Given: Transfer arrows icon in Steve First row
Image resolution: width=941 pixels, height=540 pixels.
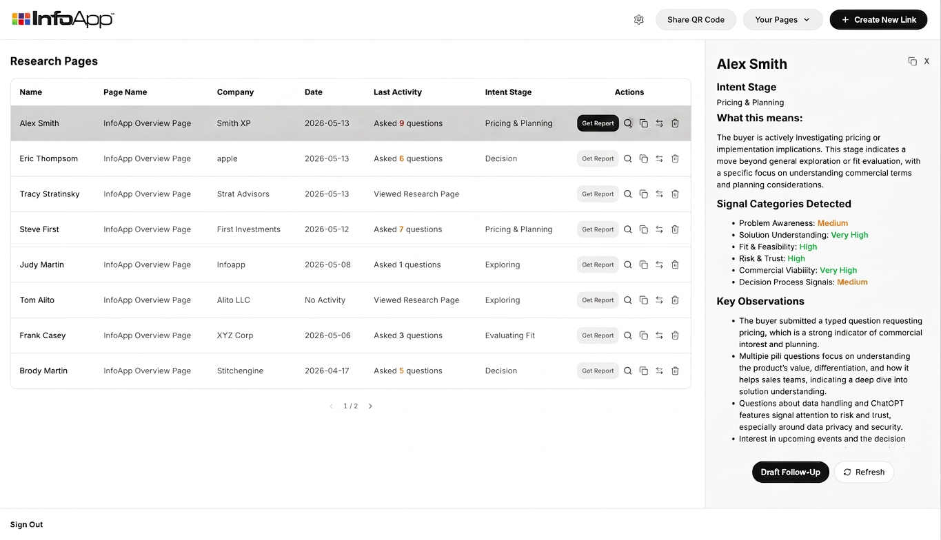Looking at the screenshot, I should coord(659,229).
